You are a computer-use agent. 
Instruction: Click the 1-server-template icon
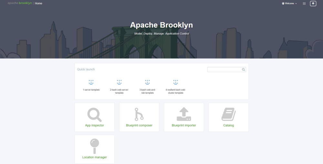[91, 82]
